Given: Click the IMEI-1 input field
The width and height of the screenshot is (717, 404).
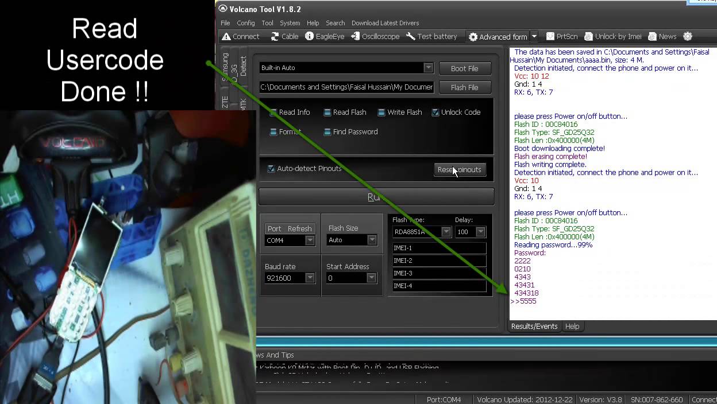Looking at the screenshot, I should tap(439, 248).
